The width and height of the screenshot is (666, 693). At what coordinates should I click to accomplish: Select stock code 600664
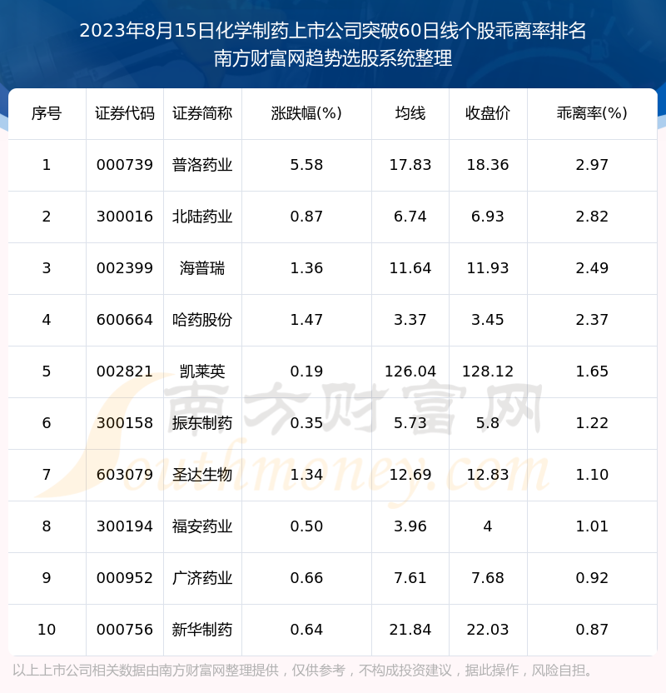click(125, 320)
